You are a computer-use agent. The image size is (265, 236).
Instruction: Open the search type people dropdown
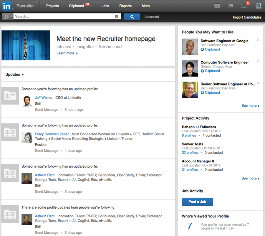7,17
